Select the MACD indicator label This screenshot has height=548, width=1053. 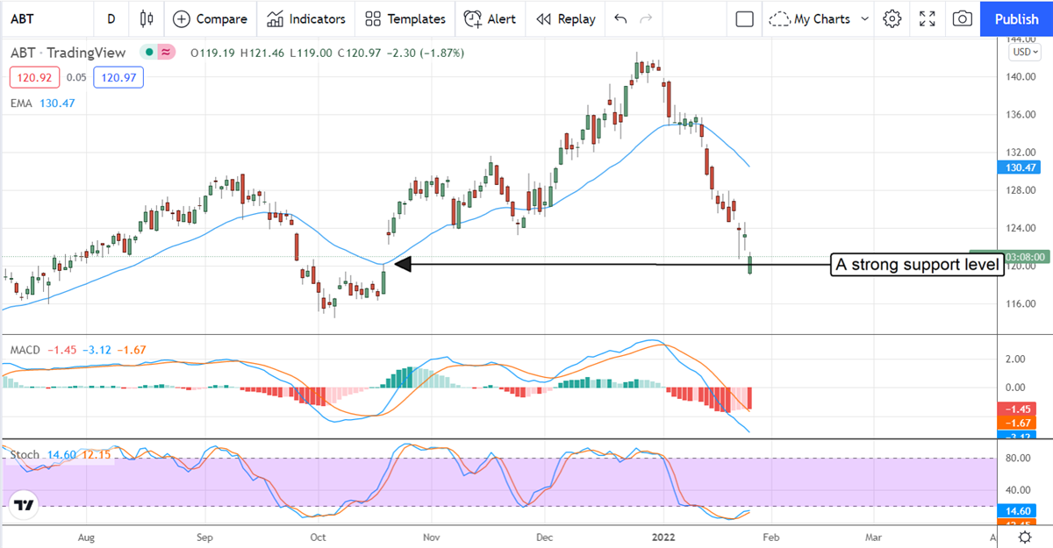[x=25, y=350]
